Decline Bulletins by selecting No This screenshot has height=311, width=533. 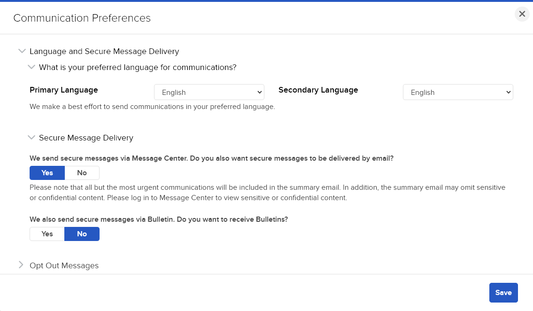(x=82, y=233)
